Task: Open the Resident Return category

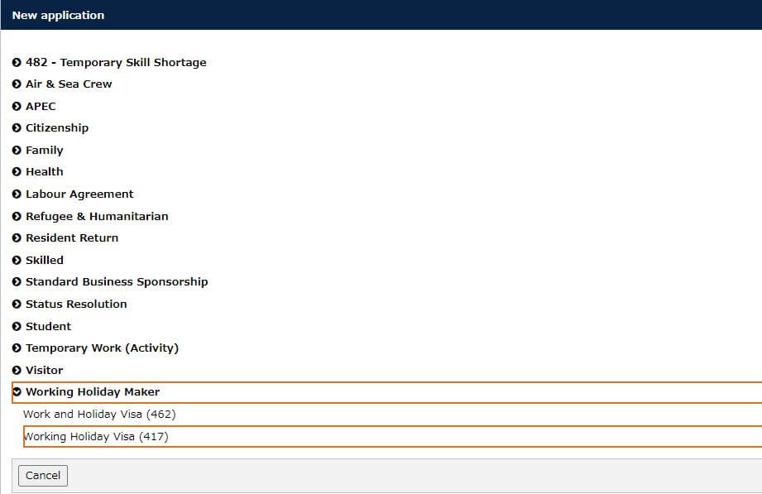Action: (x=72, y=238)
